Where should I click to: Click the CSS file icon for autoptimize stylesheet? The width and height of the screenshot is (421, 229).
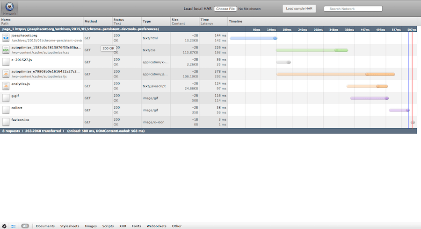[x=6, y=50]
